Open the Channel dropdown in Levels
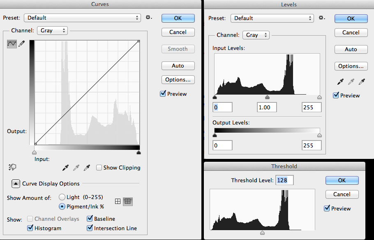The width and height of the screenshot is (374, 240). [x=256, y=35]
